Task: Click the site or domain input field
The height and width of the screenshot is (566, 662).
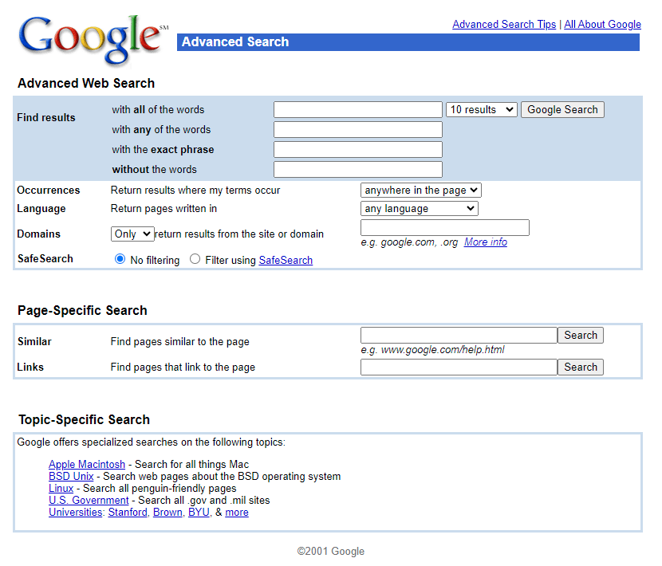Action: click(x=445, y=227)
